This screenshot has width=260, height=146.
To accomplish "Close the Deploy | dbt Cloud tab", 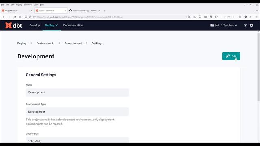I will [x=65, y=11].
